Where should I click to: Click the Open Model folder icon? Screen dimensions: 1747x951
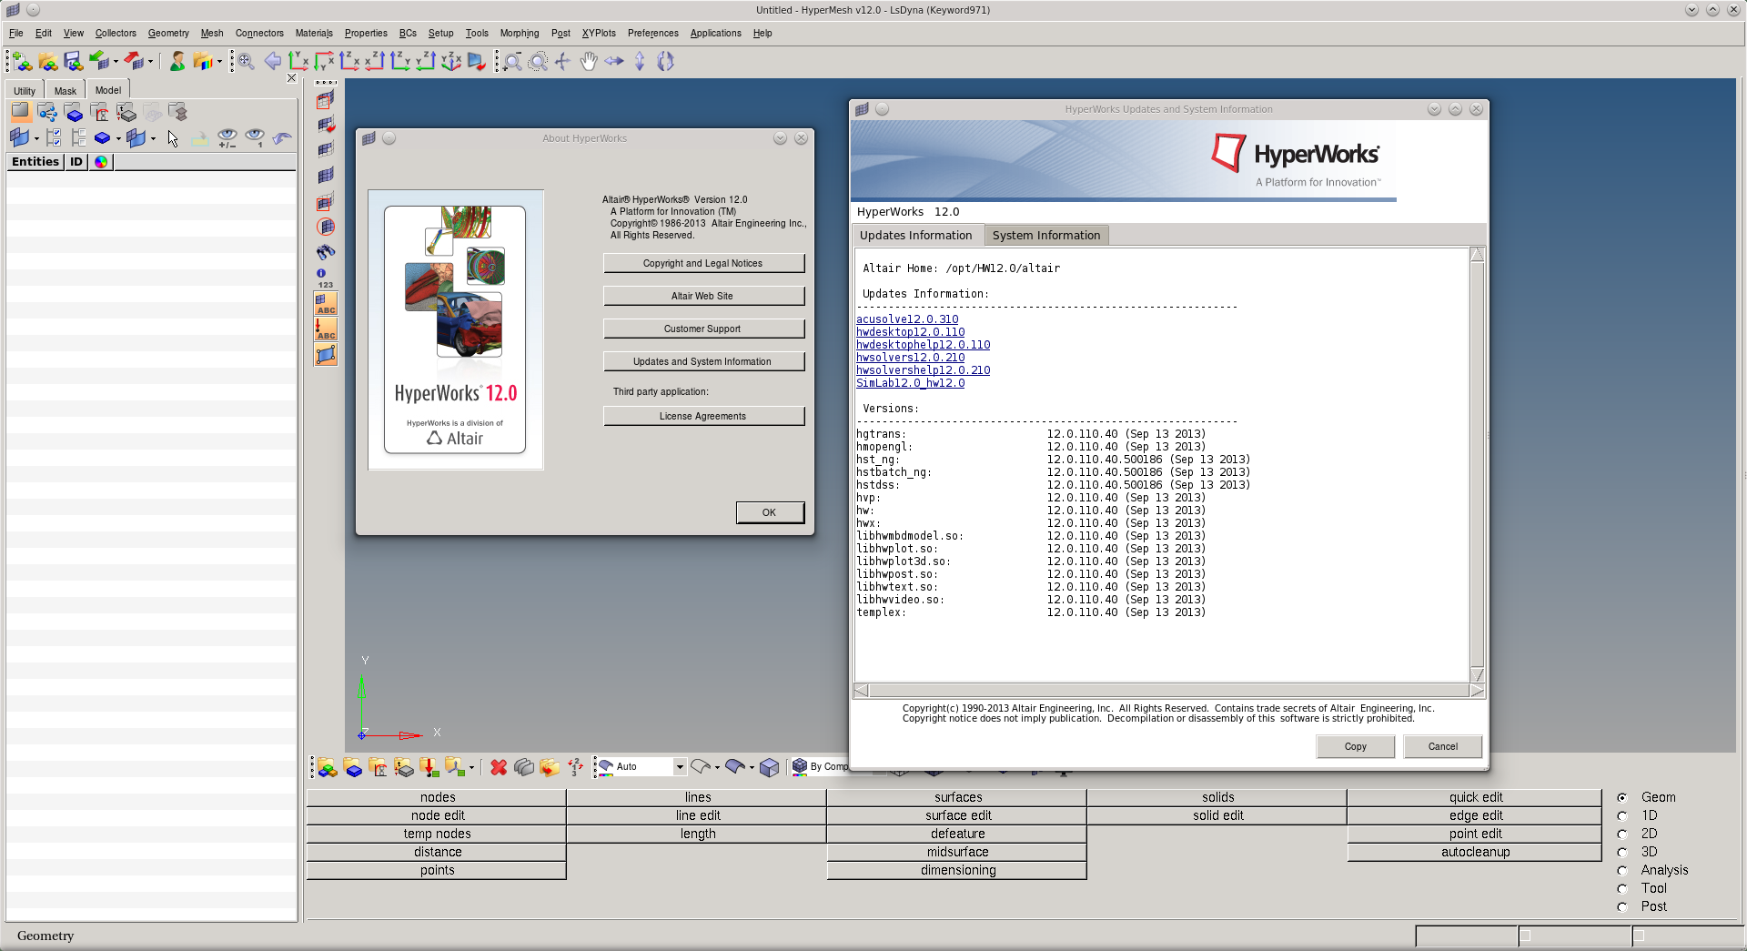(48, 61)
